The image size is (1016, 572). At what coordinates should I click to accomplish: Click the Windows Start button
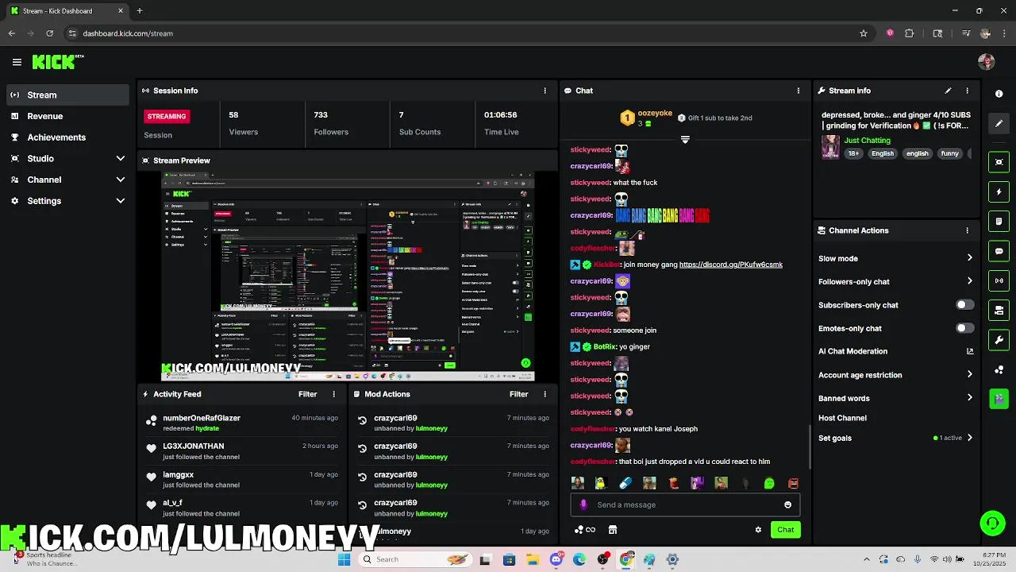(x=344, y=559)
